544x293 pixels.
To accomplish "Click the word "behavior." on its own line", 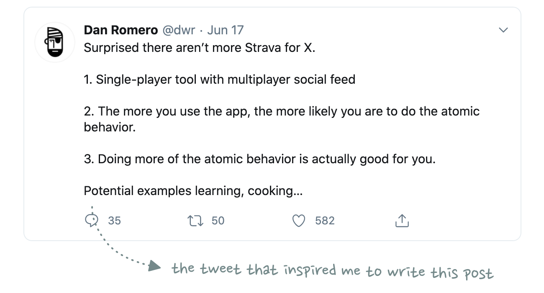I will click(x=110, y=127).
